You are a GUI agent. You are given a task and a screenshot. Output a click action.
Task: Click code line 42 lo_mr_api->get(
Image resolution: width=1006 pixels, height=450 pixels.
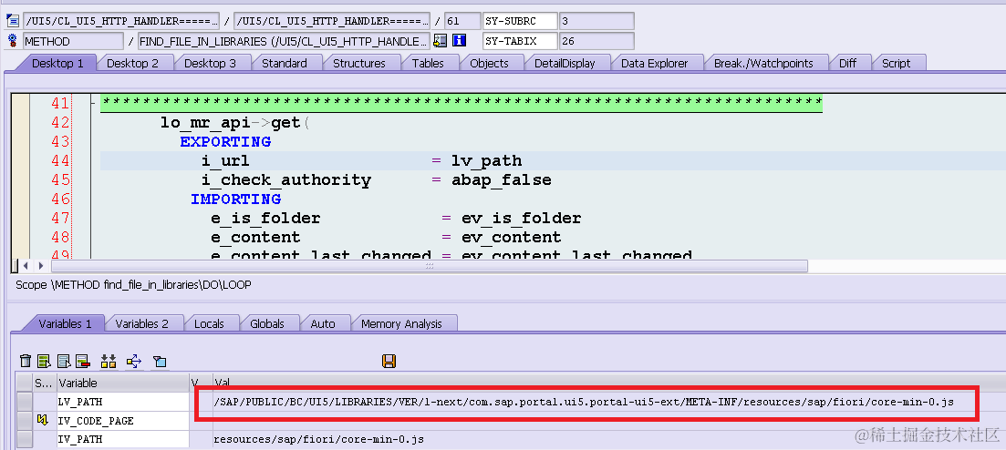pos(234,122)
